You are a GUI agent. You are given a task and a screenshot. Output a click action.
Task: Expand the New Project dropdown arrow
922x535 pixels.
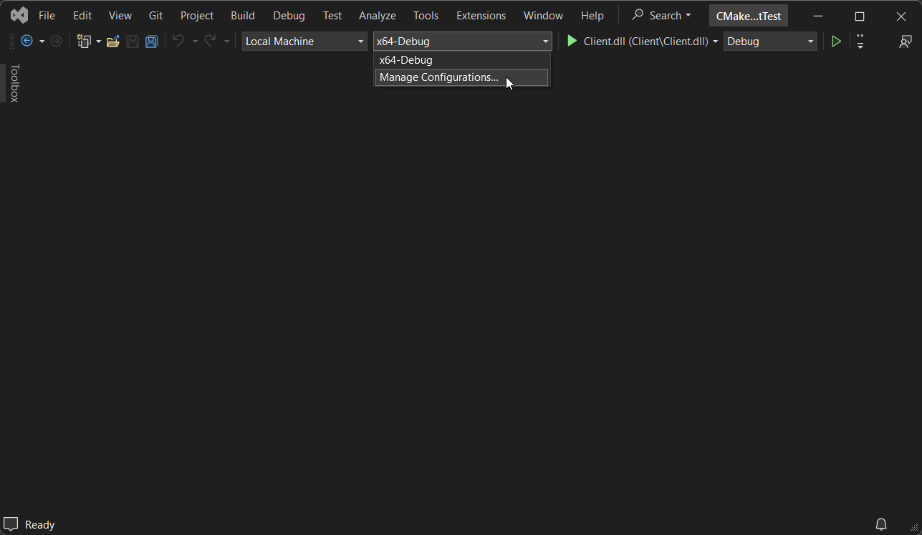99,42
